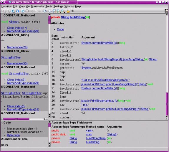Click the constant pool horizontal scrollbar thumb
The width and height of the screenshot is (169, 152).
coord(16,119)
